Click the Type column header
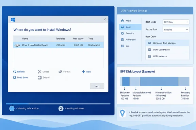The width and height of the screenshot is (196, 130). (91, 39)
